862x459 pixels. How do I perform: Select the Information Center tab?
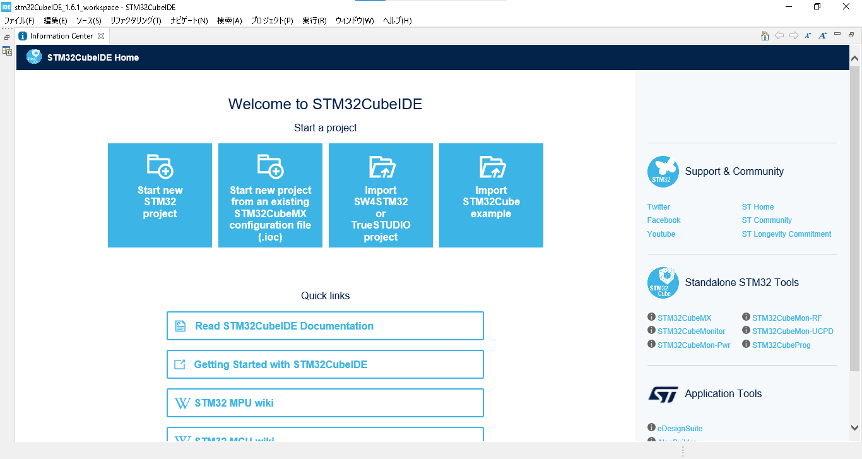61,36
